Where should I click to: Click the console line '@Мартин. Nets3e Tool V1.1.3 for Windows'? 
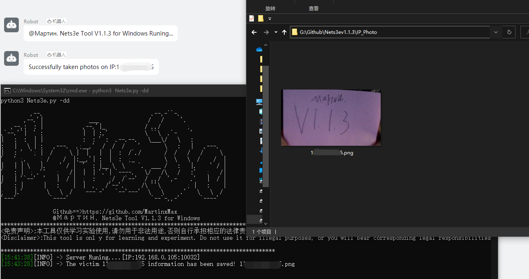click(x=127, y=218)
